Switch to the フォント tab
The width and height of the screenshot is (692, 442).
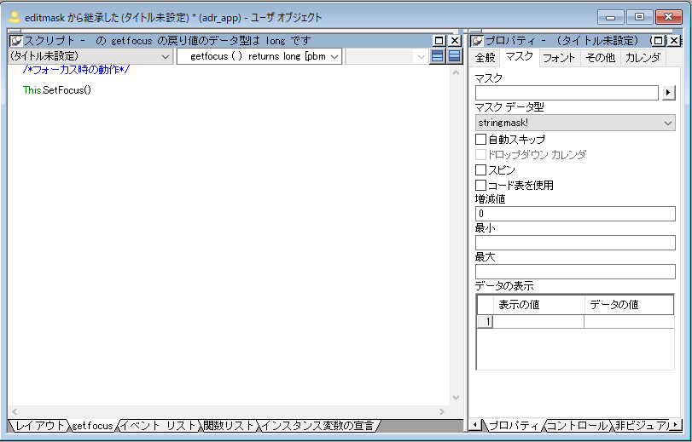[x=559, y=58]
